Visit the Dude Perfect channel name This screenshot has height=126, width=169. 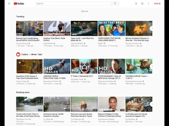tap(48, 43)
